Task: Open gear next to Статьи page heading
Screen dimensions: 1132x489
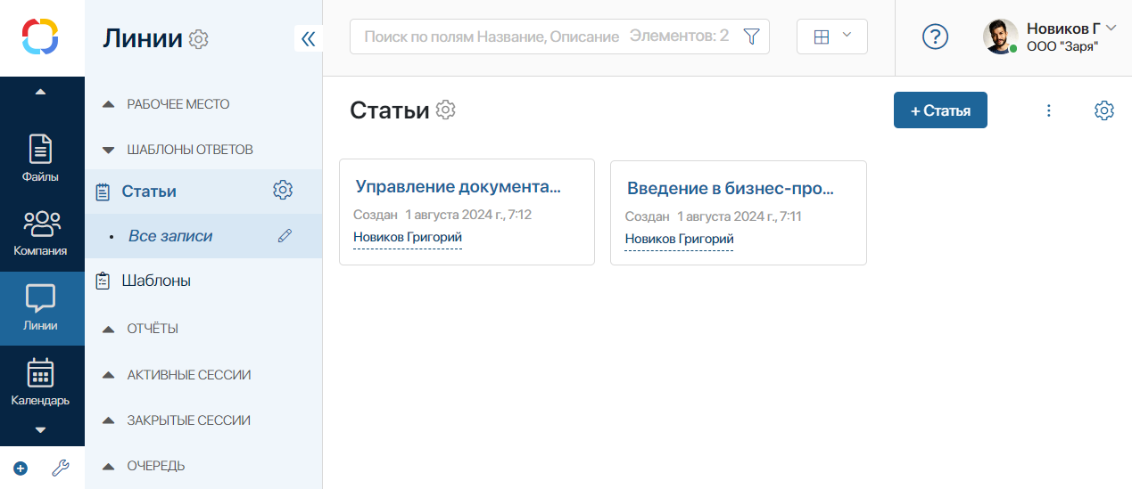Action: click(446, 110)
